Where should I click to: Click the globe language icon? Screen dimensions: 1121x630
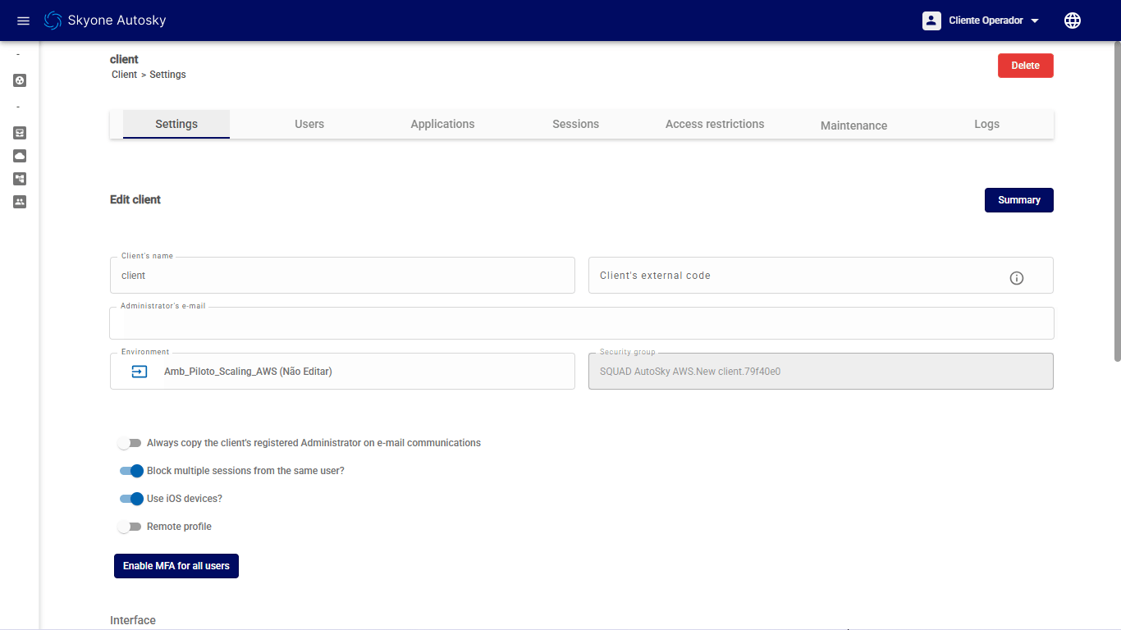[1072, 21]
